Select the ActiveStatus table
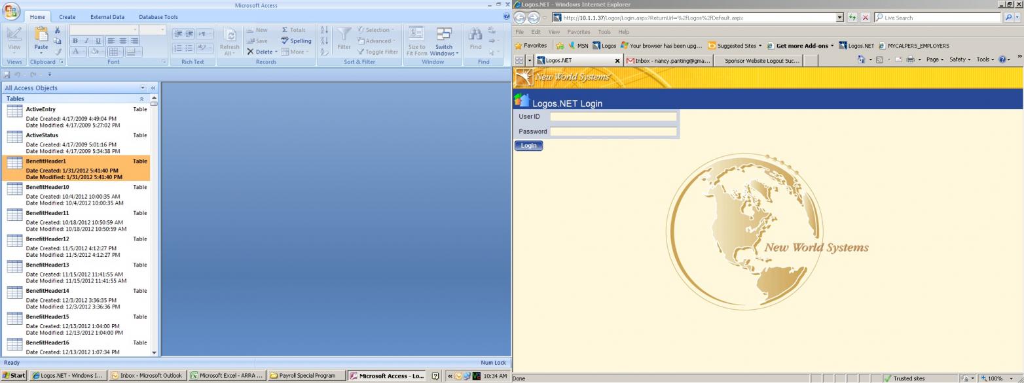The width and height of the screenshot is (1024, 383). (x=77, y=142)
